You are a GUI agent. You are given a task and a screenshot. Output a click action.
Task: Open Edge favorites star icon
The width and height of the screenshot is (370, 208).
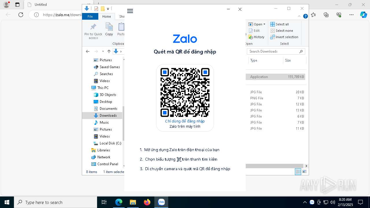314,15
